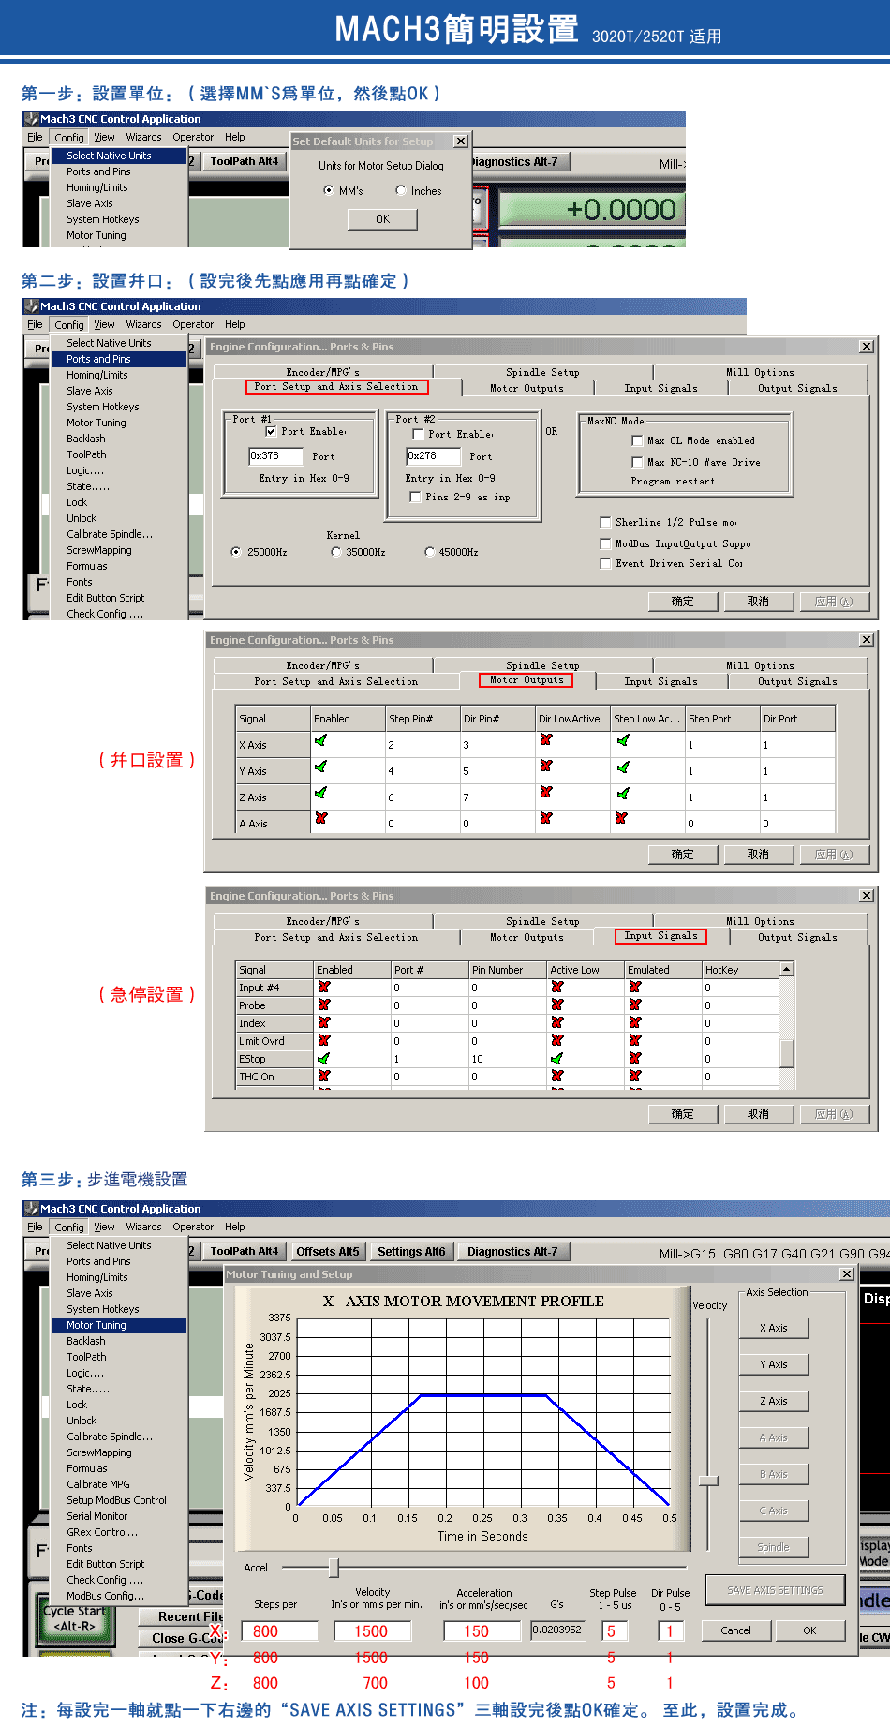Toggle Limit Ovrd Enabled red X mark
The height and width of the screenshot is (1727, 890).
[324, 1040]
